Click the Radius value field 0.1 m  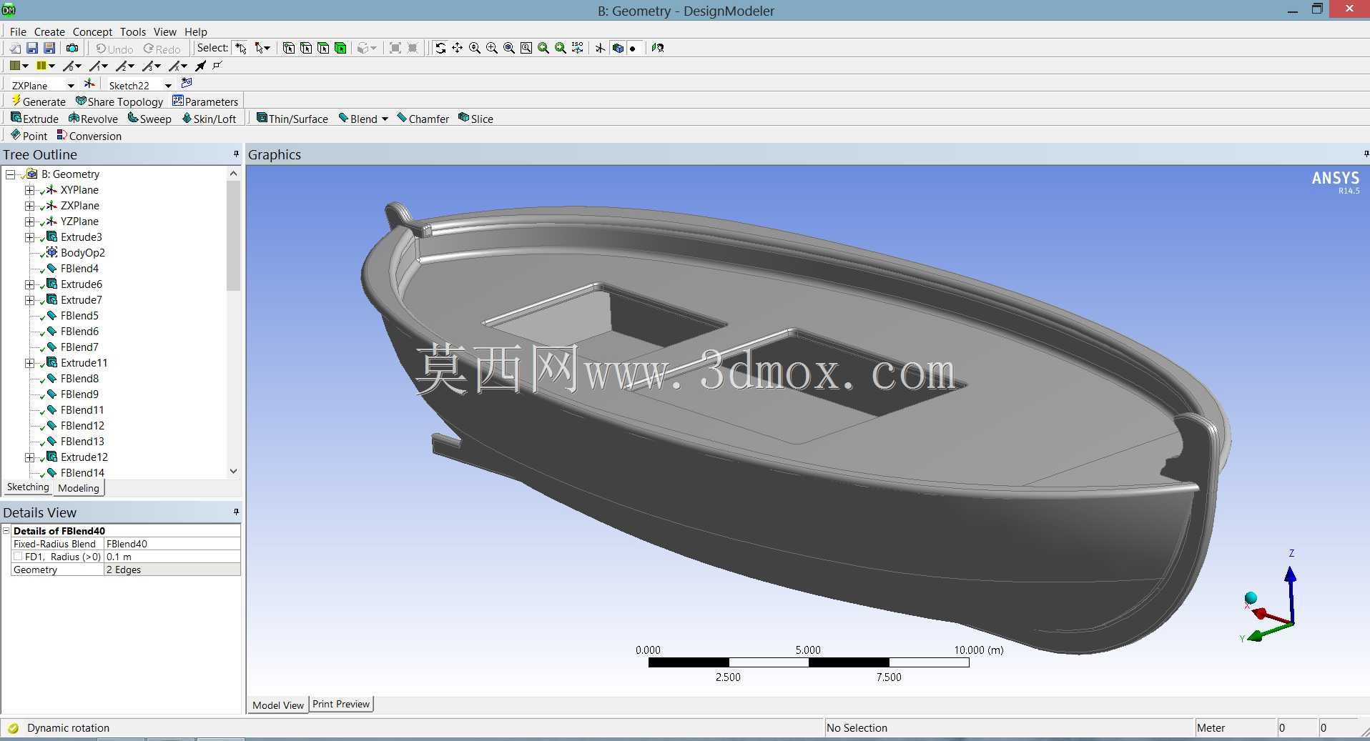click(x=172, y=557)
